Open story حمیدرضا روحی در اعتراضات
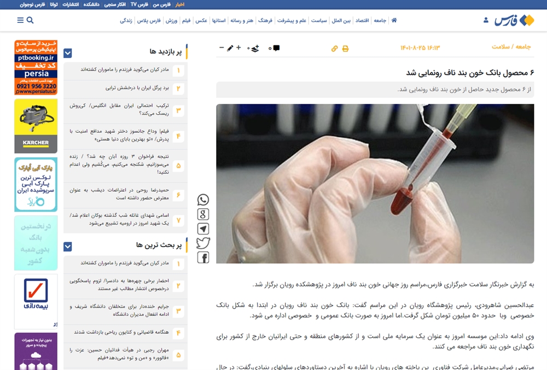547x370 pixels. pos(119,194)
